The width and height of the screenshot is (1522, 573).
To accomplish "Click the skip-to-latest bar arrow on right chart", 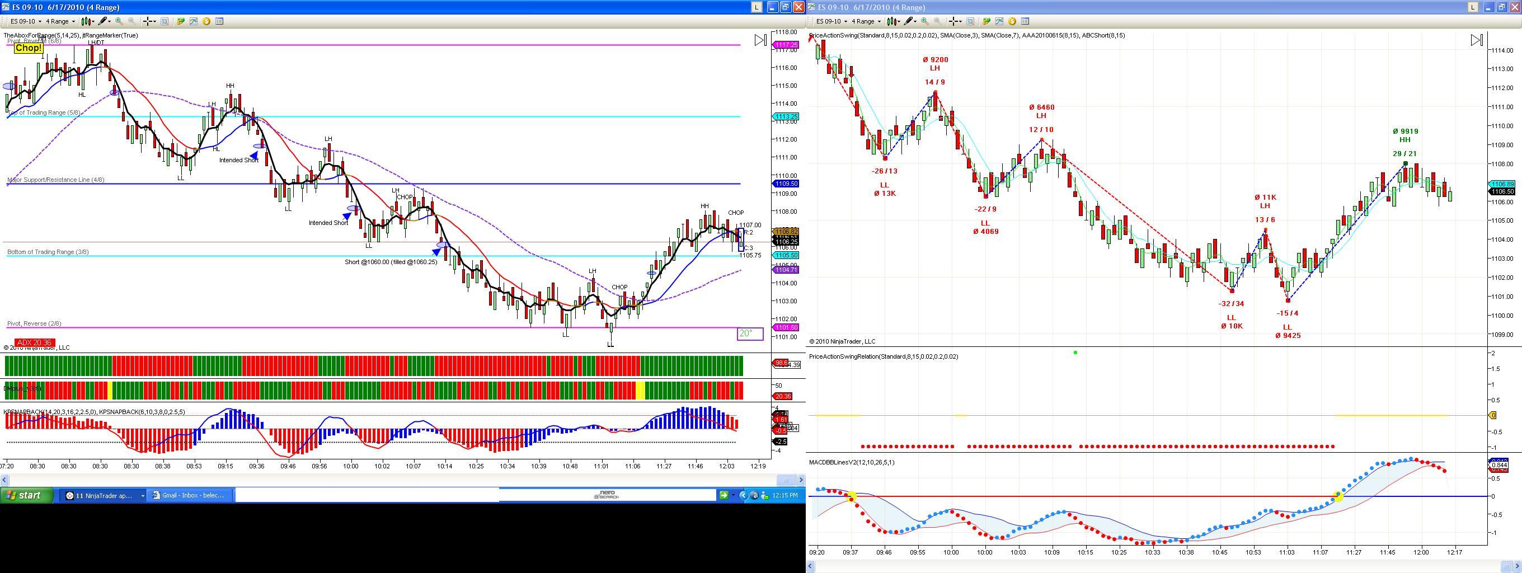I will [x=1477, y=40].
